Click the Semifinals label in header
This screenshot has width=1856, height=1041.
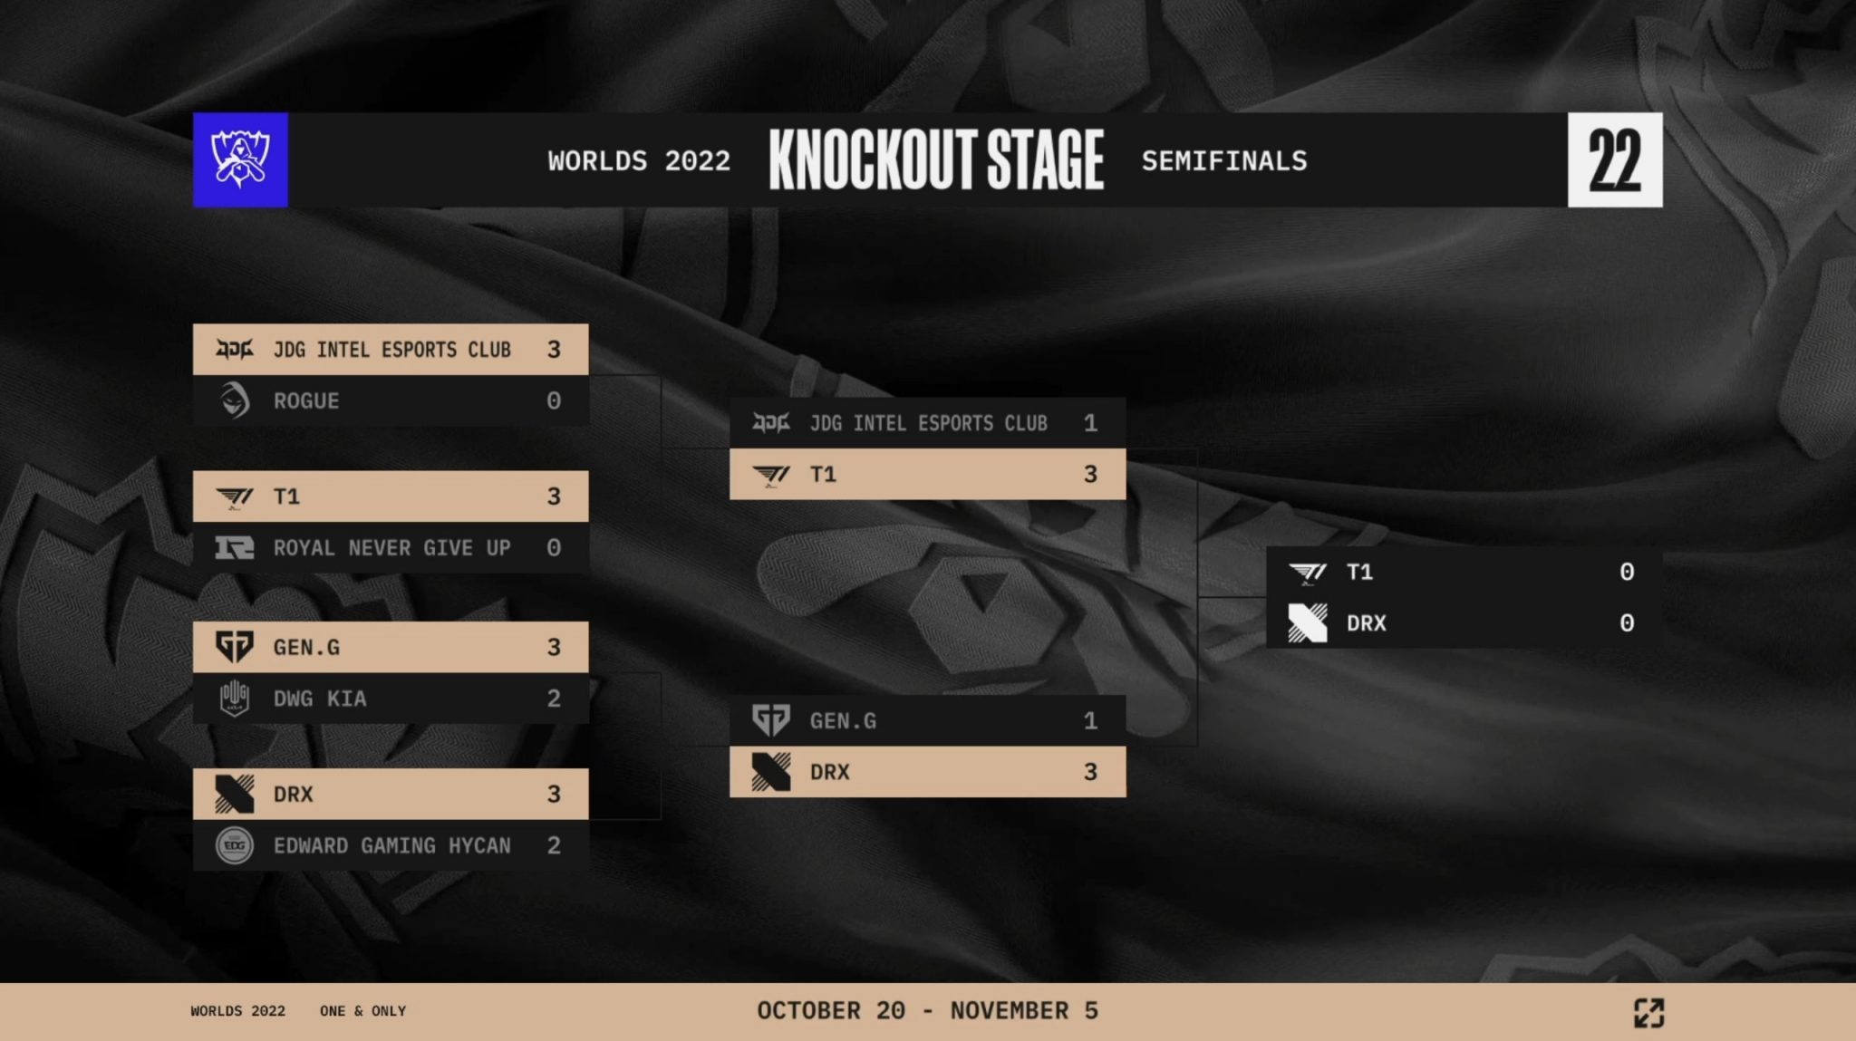pos(1224,161)
